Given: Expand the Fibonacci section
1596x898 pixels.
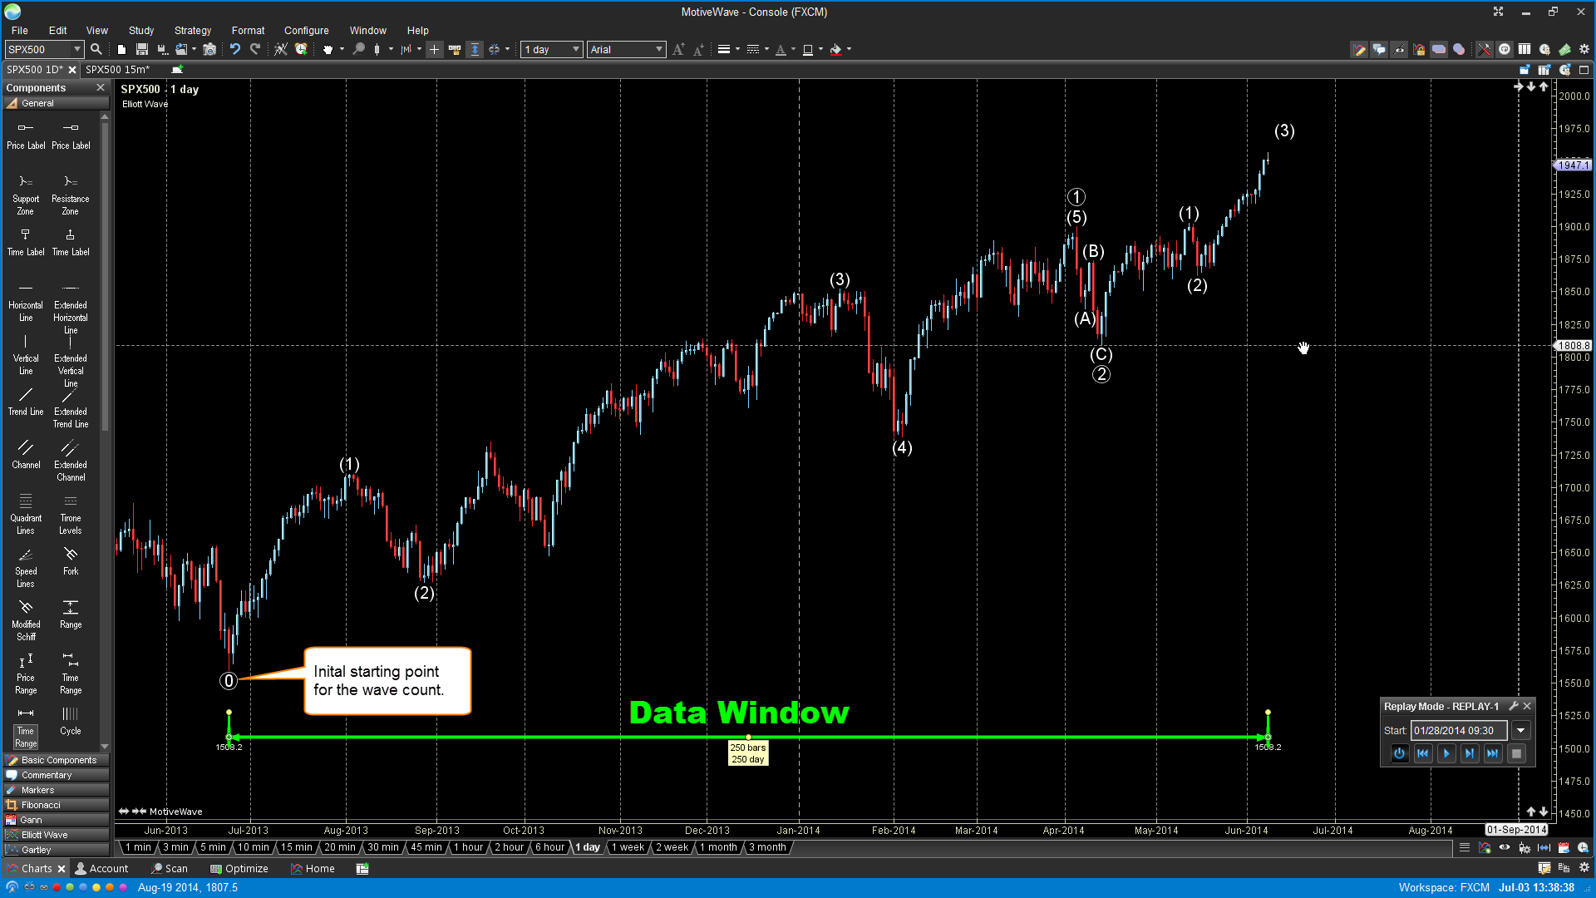Looking at the screenshot, I should coord(57,805).
